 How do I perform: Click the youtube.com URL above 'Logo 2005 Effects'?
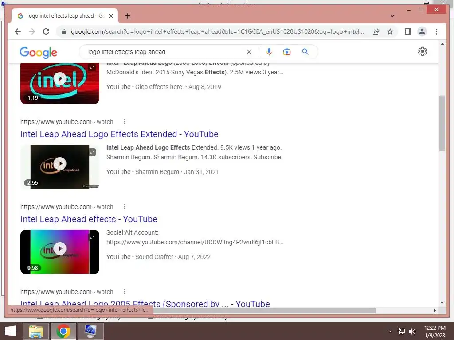point(67,292)
